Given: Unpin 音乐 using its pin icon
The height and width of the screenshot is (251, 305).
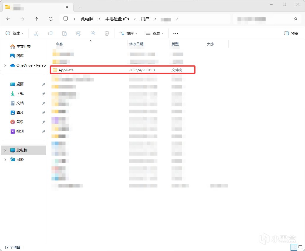Looking at the screenshot, I should tap(44, 122).
